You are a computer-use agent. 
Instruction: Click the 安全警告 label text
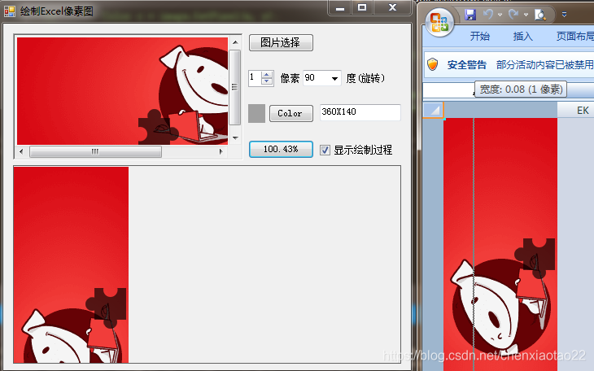(x=467, y=65)
